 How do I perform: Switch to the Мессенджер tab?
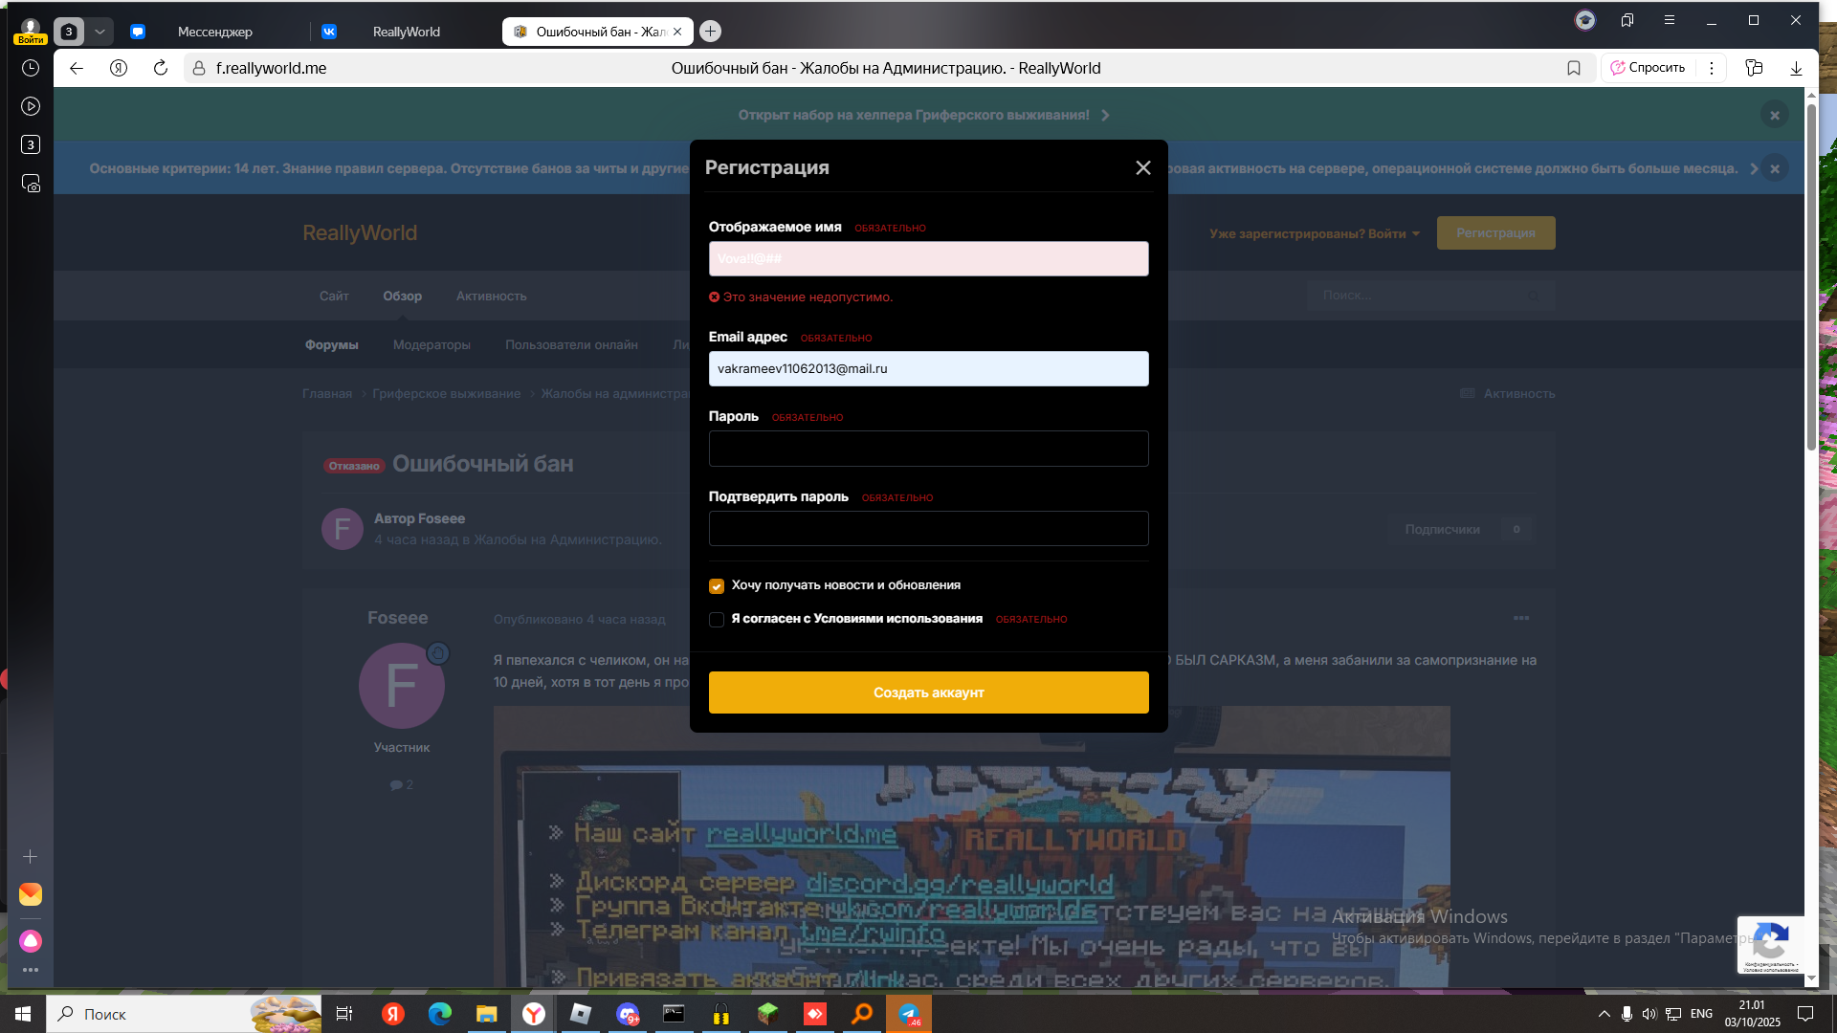click(x=214, y=32)
